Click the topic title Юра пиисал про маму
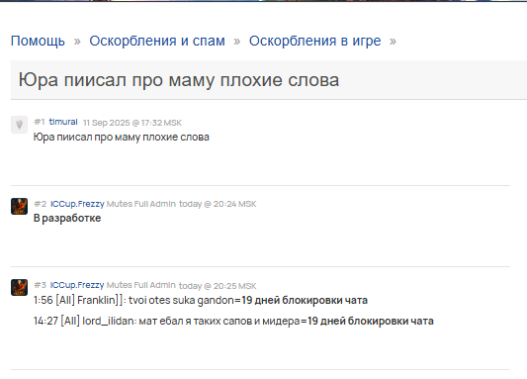 [x=178, y=80]
